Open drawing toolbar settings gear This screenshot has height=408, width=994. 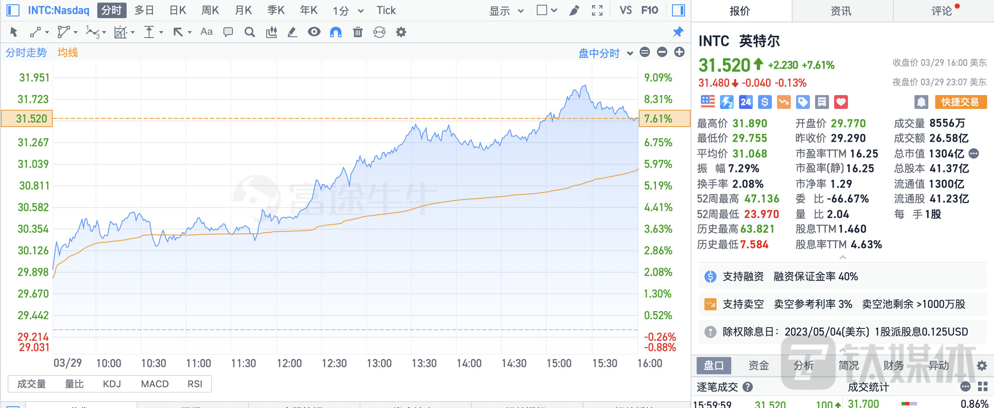(401, 32)
